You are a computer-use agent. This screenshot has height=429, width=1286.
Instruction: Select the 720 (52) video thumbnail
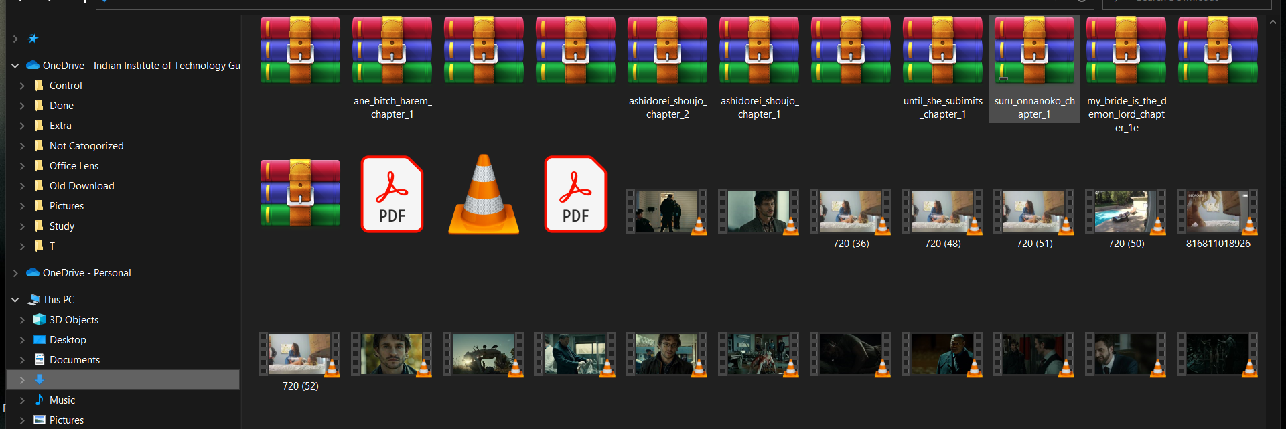point(300,354)
